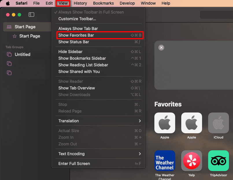The image size is (233, 180).
Task: Select Always Show Tab Bar
Action: (98, 29)
